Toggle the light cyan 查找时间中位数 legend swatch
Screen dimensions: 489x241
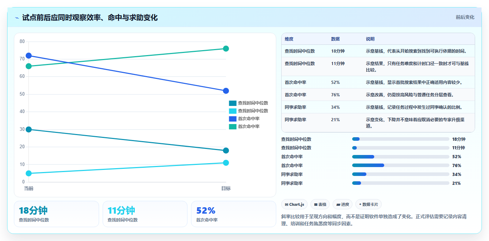tap(232, 111)
